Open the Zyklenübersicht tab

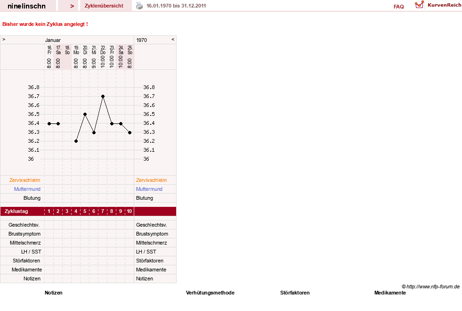click(104, 6)
